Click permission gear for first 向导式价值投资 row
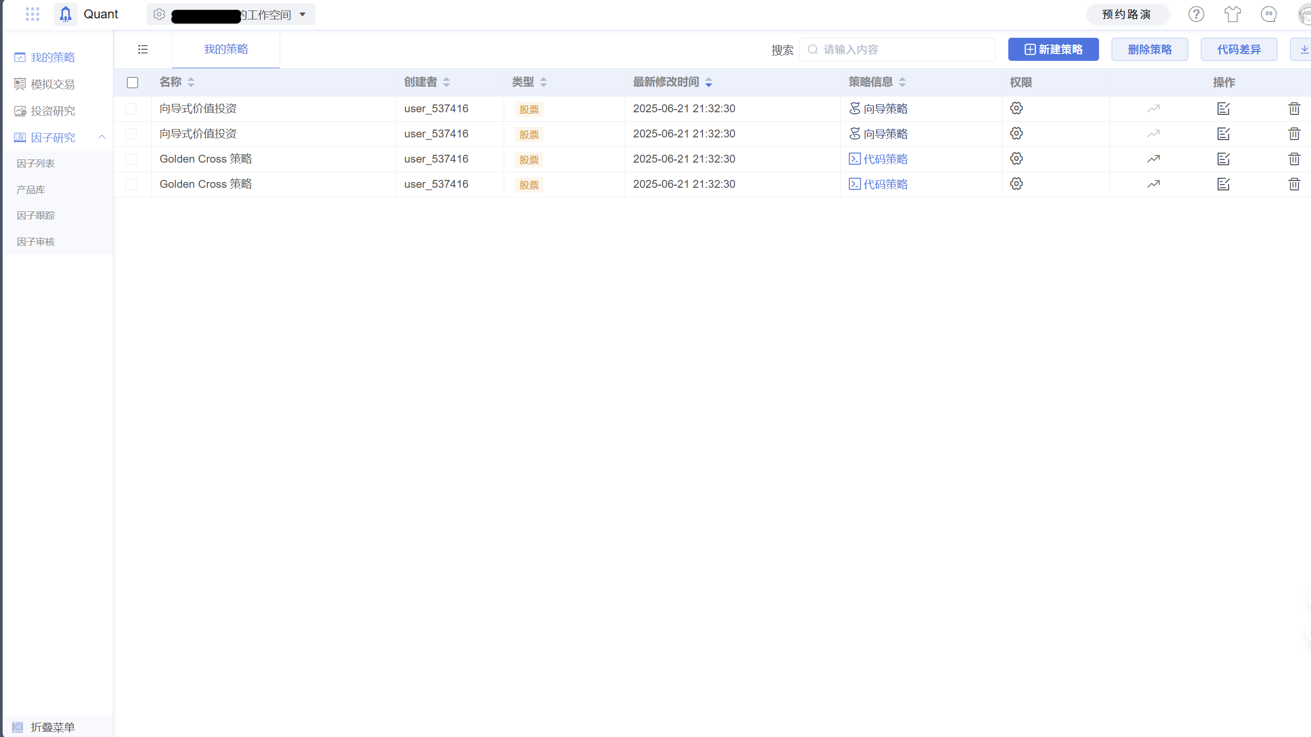 pos(1016,109)
